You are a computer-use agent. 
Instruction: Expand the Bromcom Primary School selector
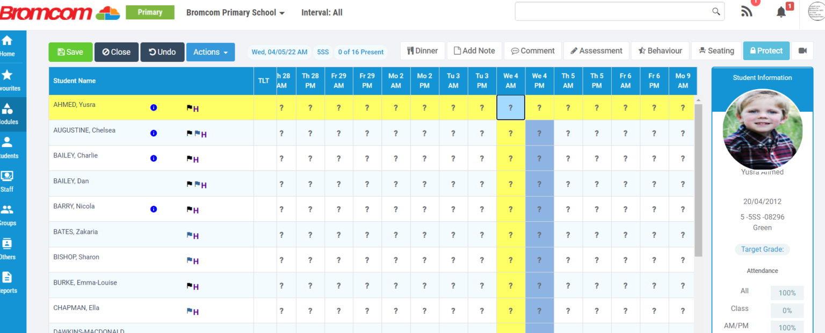pos(235,12)
